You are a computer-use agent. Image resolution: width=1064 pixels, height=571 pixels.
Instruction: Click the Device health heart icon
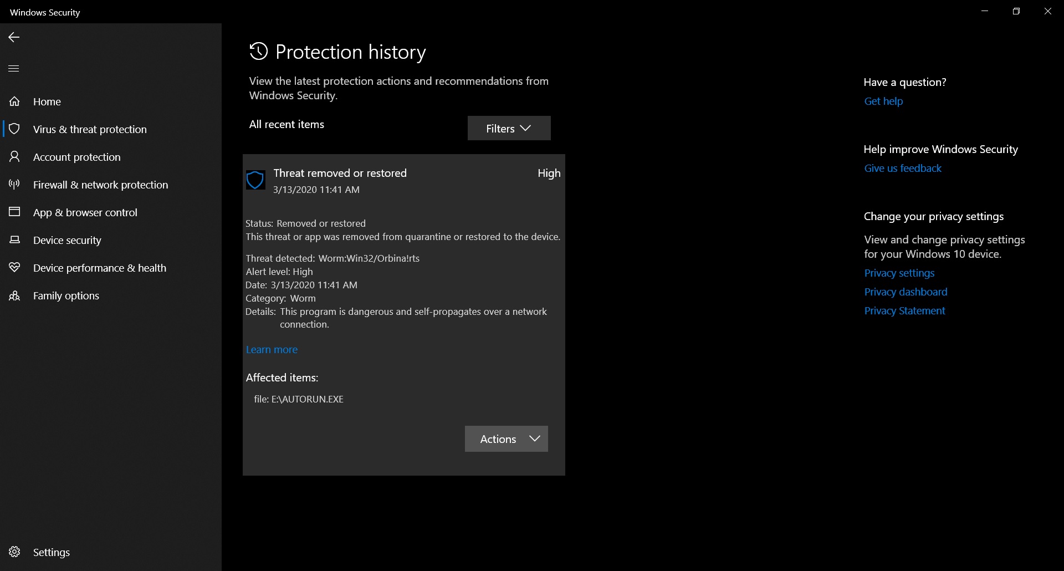(14, 268)
